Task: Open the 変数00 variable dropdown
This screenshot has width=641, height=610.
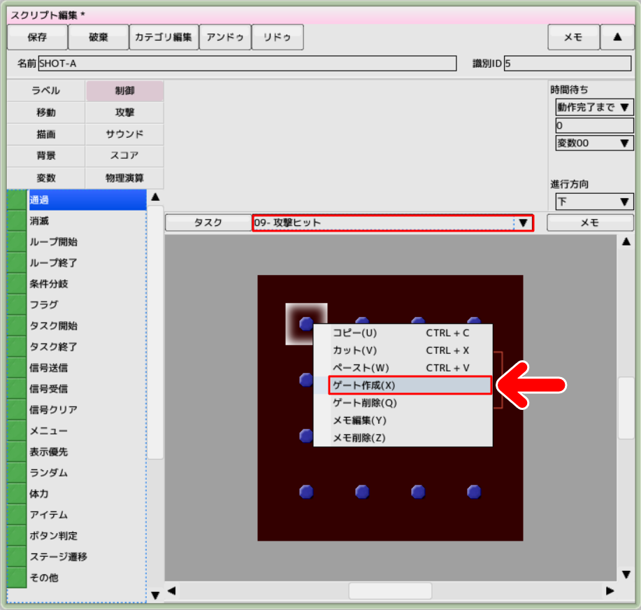Action: click(x=594, y=143)
